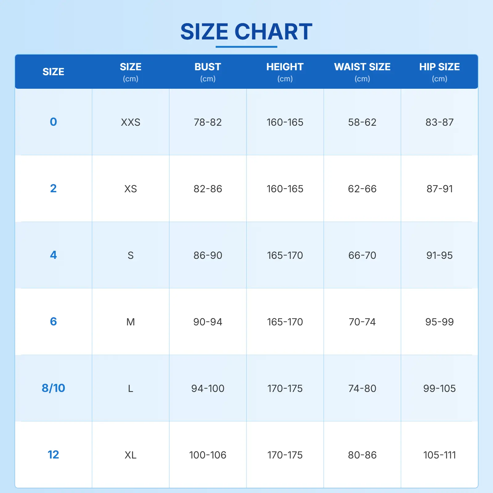Select the 8/10 size row label
Screen dimensions: 493x493
click(53, 388)
